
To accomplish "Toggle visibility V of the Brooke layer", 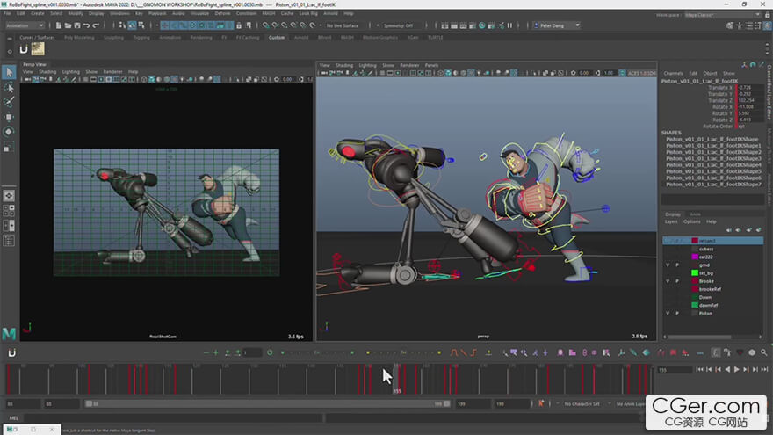I will (x=668, y=281).
